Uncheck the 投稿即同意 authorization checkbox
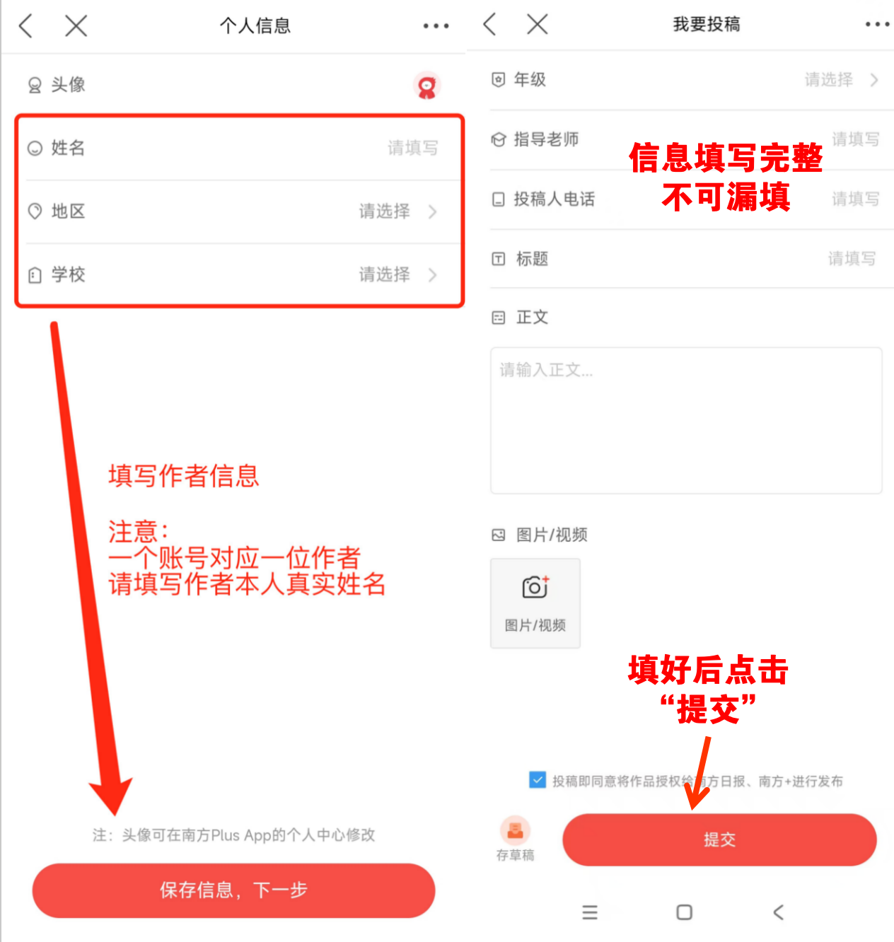The image size is (894, 942). [x=538, y=780]
